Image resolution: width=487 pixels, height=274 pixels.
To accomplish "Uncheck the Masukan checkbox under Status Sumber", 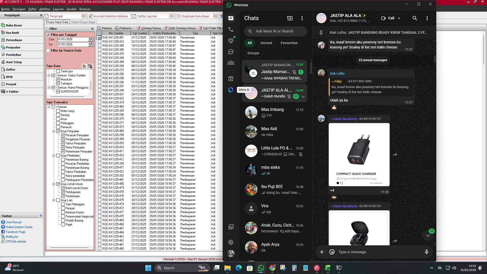I will (58, 79).
